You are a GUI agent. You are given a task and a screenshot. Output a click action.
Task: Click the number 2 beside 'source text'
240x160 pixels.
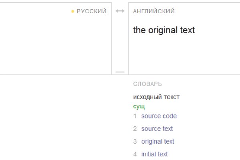135,129
